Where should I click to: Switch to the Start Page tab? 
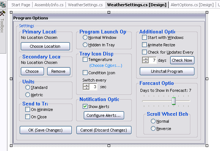(21, 5)
